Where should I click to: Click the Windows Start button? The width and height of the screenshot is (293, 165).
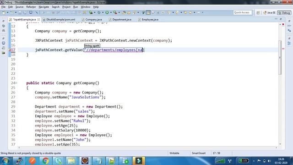click(5, 161)
